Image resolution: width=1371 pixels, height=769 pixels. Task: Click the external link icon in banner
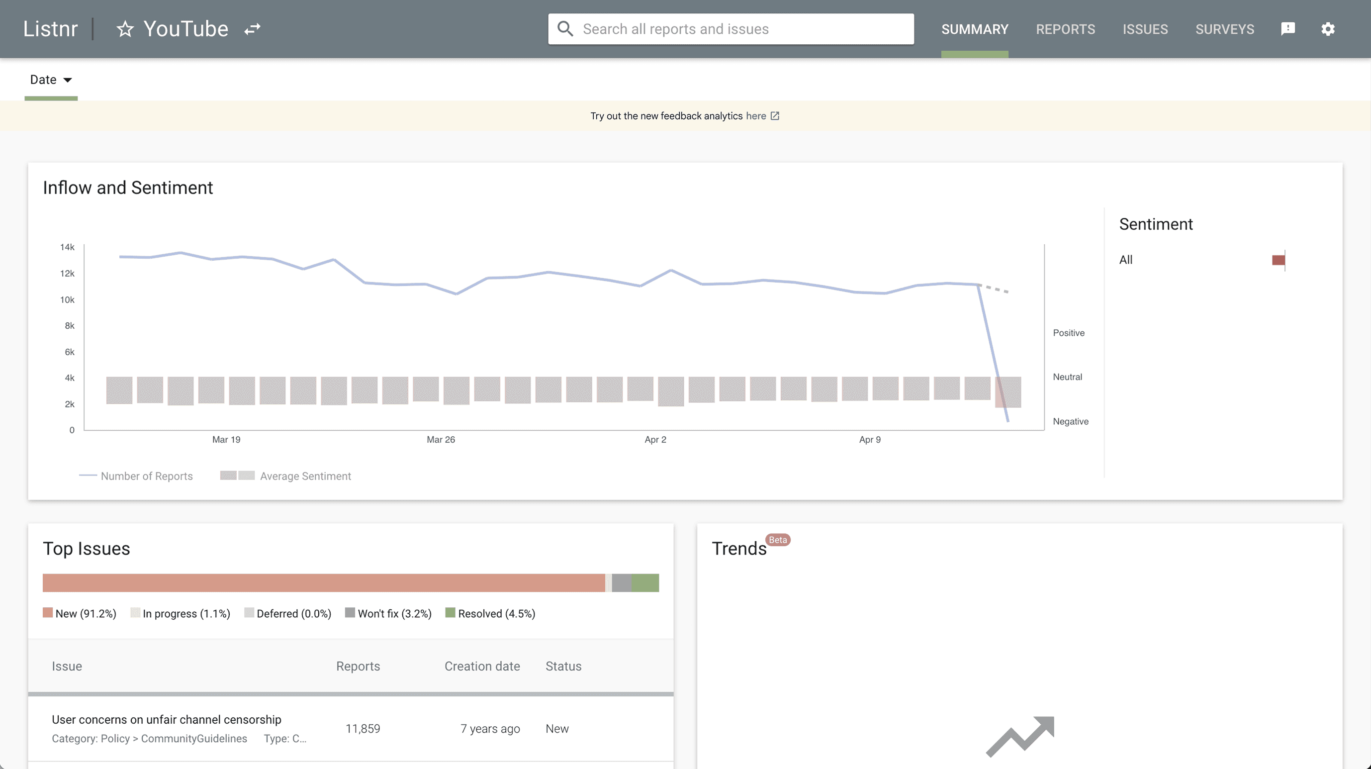[x=775, y=116]
